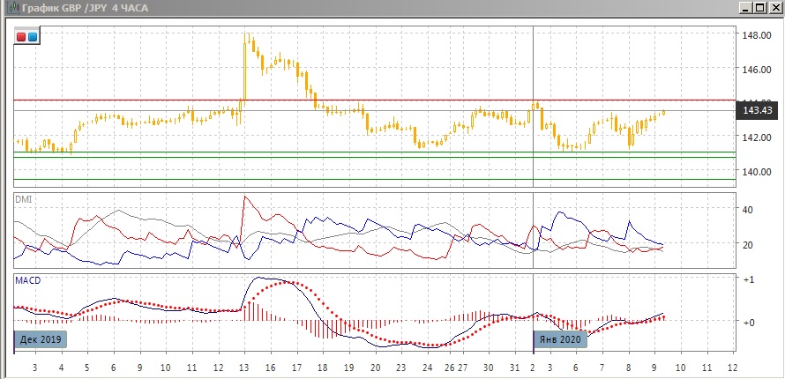Select the DMI indicator label
Screen dimensions: 785x379
pyautogui.click(x=23, y=199)
